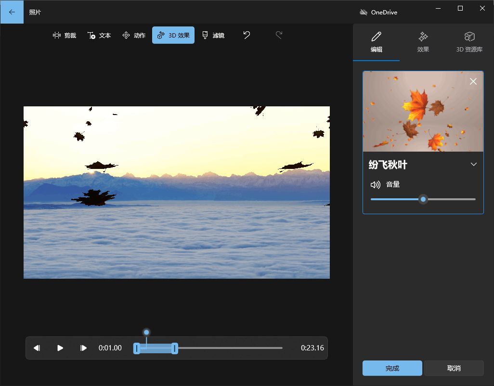Mute the effect volume speaker icon
The image size is (494, 386).
[x=375, y=184]
